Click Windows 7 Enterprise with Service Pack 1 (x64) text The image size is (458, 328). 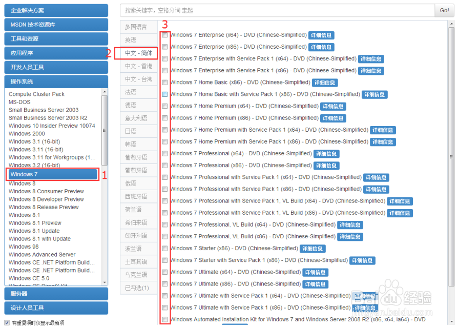(x=263, y=59)
